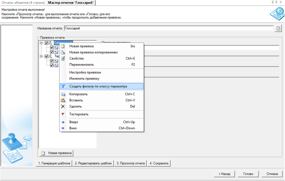This screenshot has height=181, width=285.
Task: Click the clipboard icon next to Вставить
Action: [63, 100]
